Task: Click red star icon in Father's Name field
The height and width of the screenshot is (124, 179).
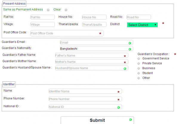Action: coord(125,56)
